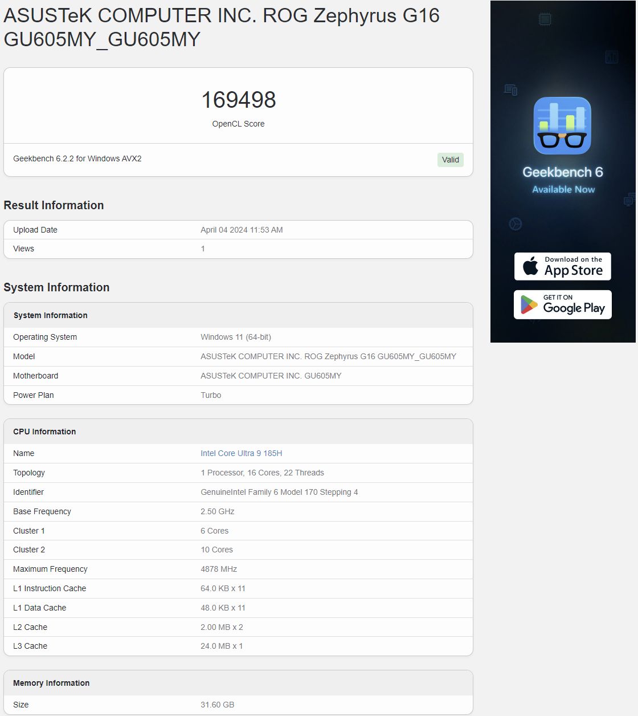Click the Cluster 1 row label

pyautogui.click(x=29, y=531)
